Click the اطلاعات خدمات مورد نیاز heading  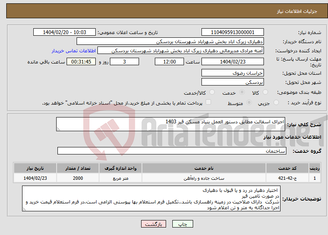point(292,137)
